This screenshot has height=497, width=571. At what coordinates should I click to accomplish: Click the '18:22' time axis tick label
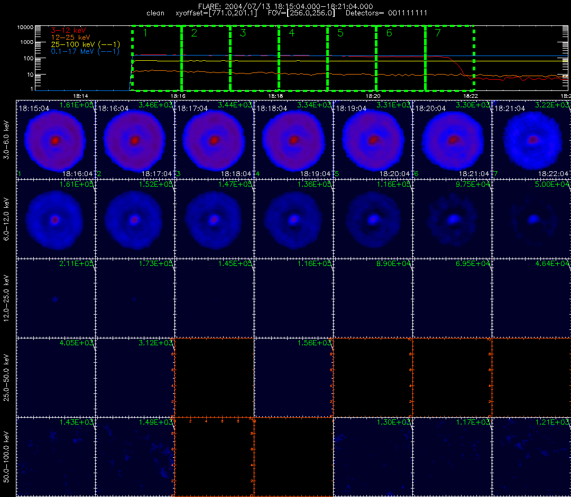[x=471, y=96]
